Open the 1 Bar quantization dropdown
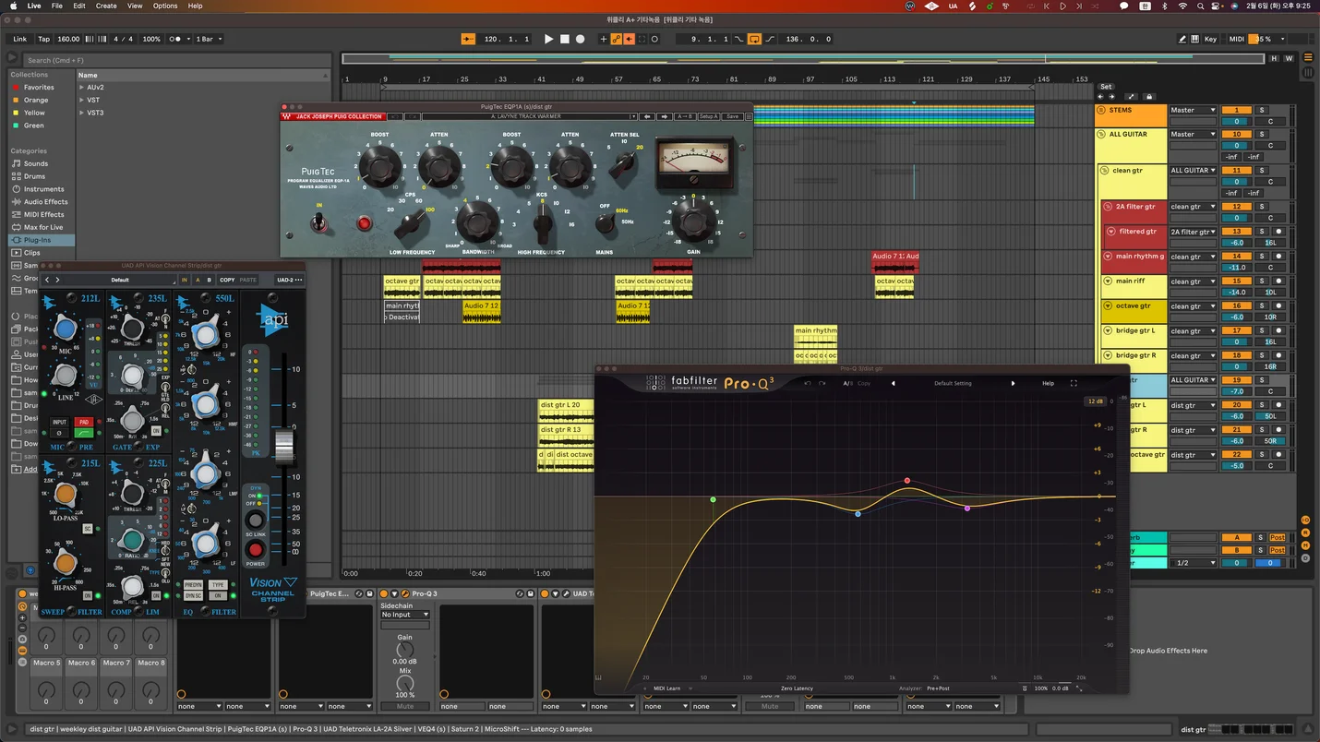The width and height of the screenshot is (1320, 742). [209, 39]
